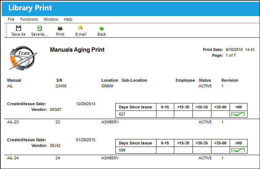The width and height of the screenshot is (260, 169).
Task: Click the location GRIMM
Action: point(107,86)
